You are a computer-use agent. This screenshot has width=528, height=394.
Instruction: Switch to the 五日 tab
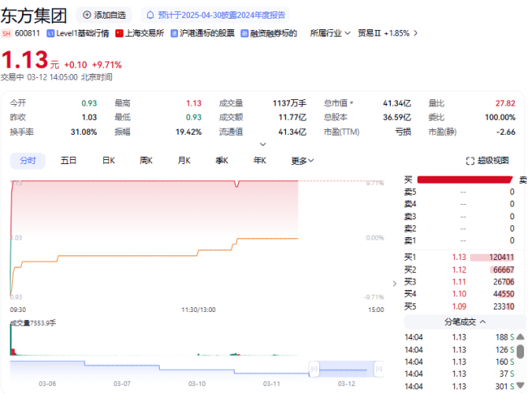pyautogui.click(x=68, y=161)
